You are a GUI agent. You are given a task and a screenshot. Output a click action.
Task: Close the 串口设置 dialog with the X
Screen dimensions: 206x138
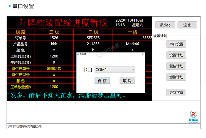point(143,54)
